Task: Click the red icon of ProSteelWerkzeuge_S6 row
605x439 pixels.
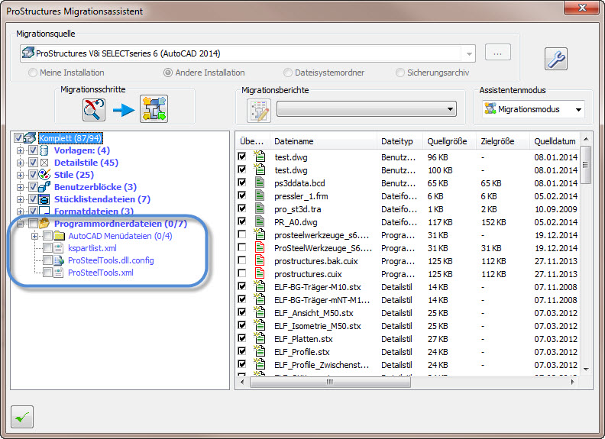Action: pyautogui.click(x=260, y=248)
